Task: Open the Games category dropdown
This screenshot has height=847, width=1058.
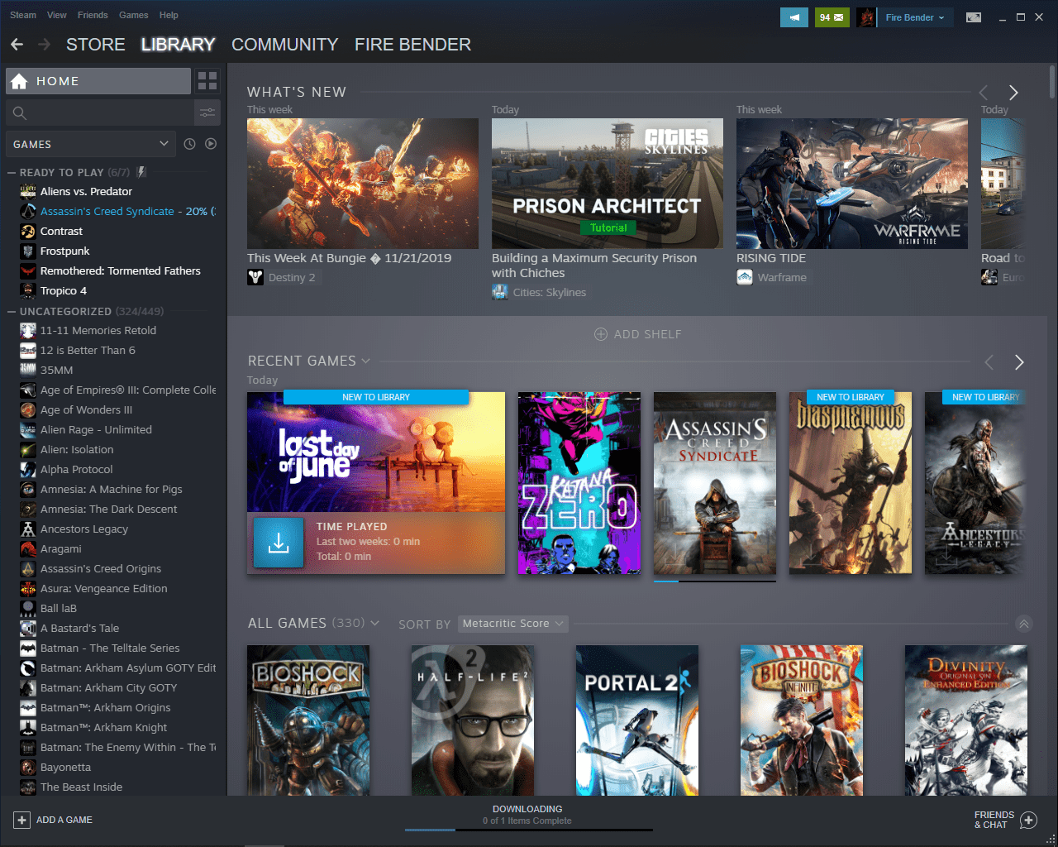Action: [x=91, y=144]
